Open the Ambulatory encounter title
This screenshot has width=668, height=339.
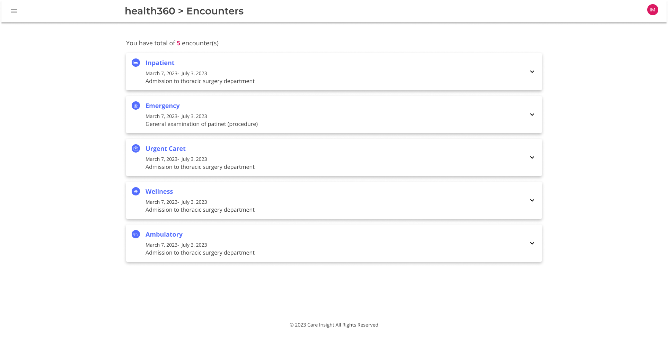164,234
